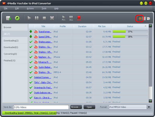Click the Save As path field
Image resolution: width=155 pixels, height=117 pixels.
click(x=41, y=107)
